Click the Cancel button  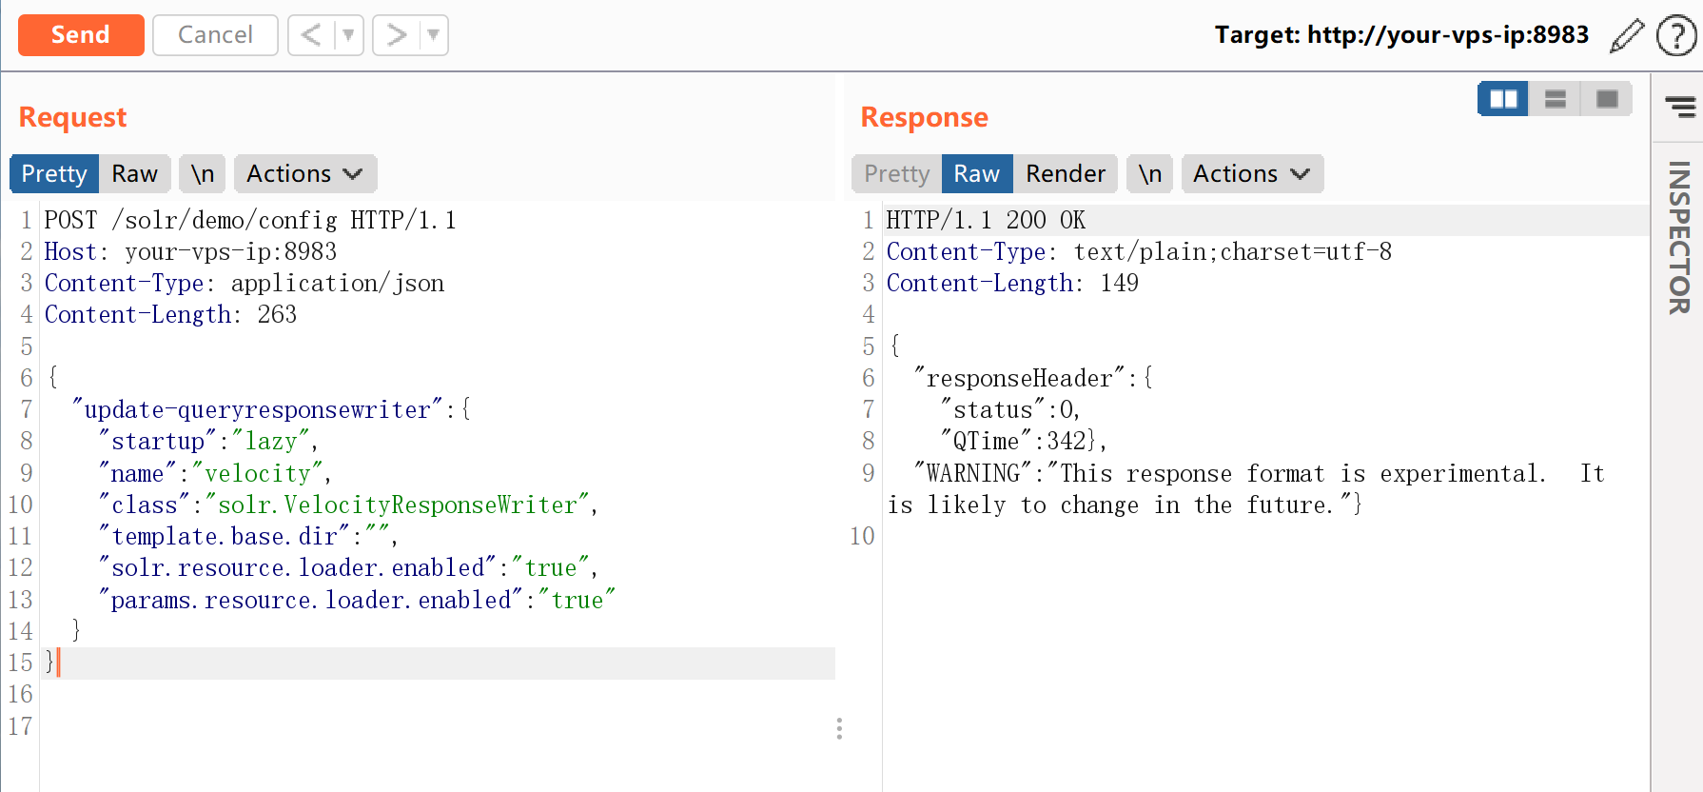tap(215, 35)
